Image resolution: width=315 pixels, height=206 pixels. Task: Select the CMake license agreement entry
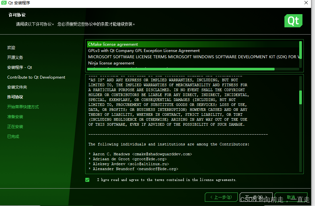point(193,44)
